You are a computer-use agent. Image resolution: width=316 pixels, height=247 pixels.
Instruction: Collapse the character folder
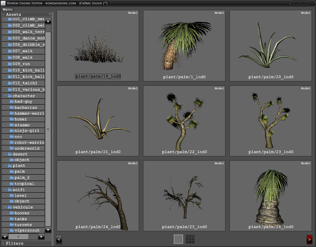point(6,96)
